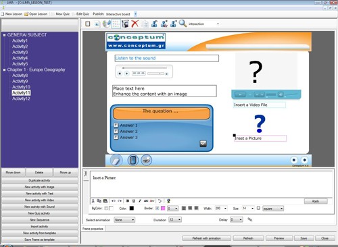Toggle italic formatting in text editor
The height and width of the screenshot is (247, 338).
click(140, 201)
